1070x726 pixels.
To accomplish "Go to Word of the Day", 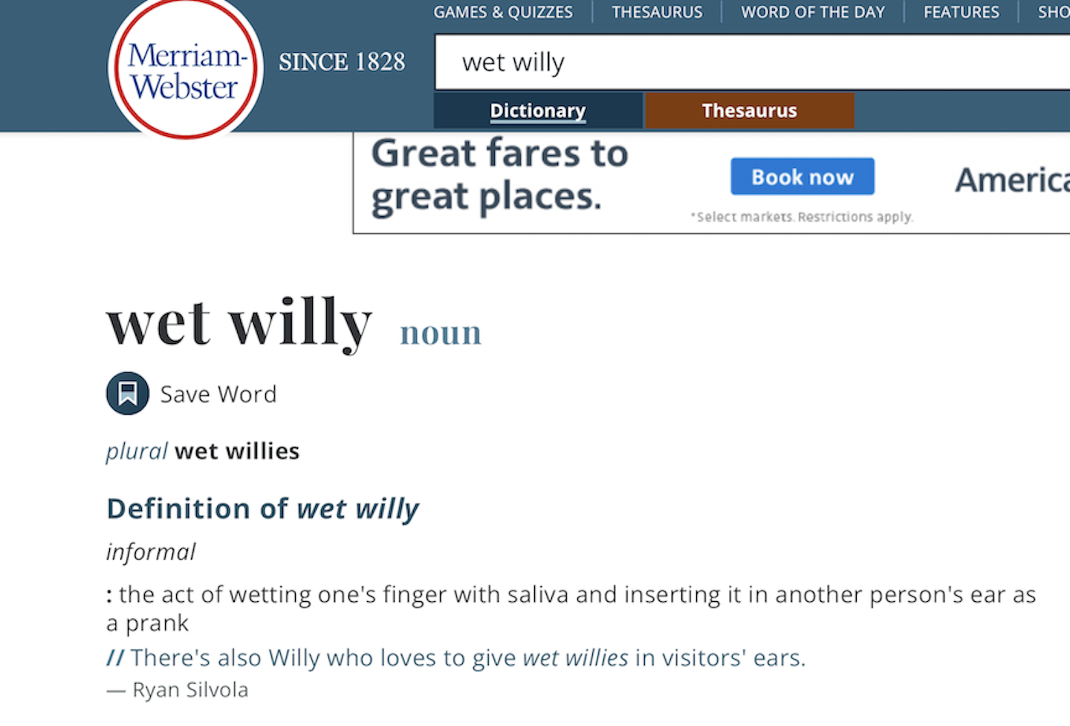I will tap(813, 12).
